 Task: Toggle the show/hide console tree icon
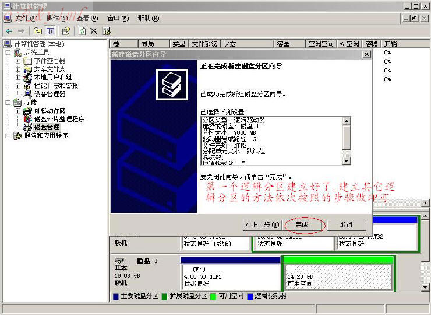point(50,31)
